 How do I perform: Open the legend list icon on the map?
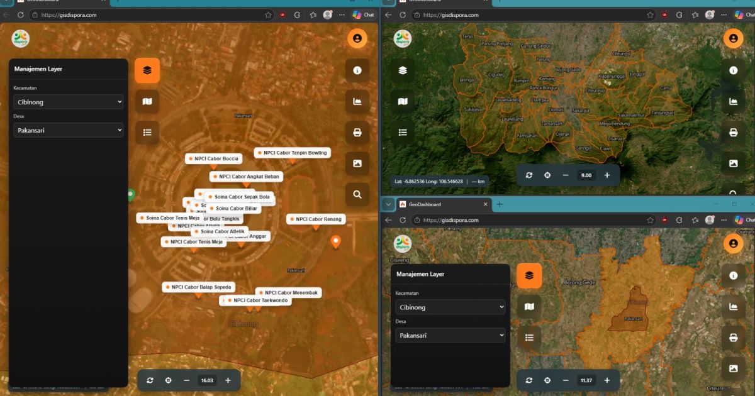(147, 132)
